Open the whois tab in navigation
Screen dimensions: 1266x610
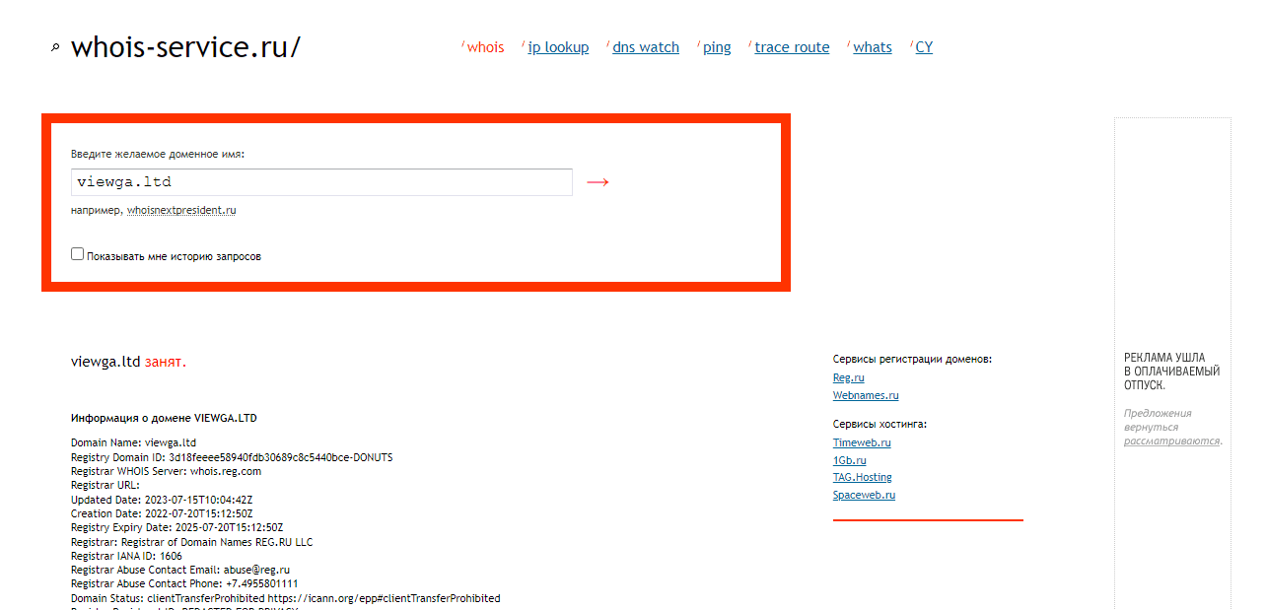[485, 47]
